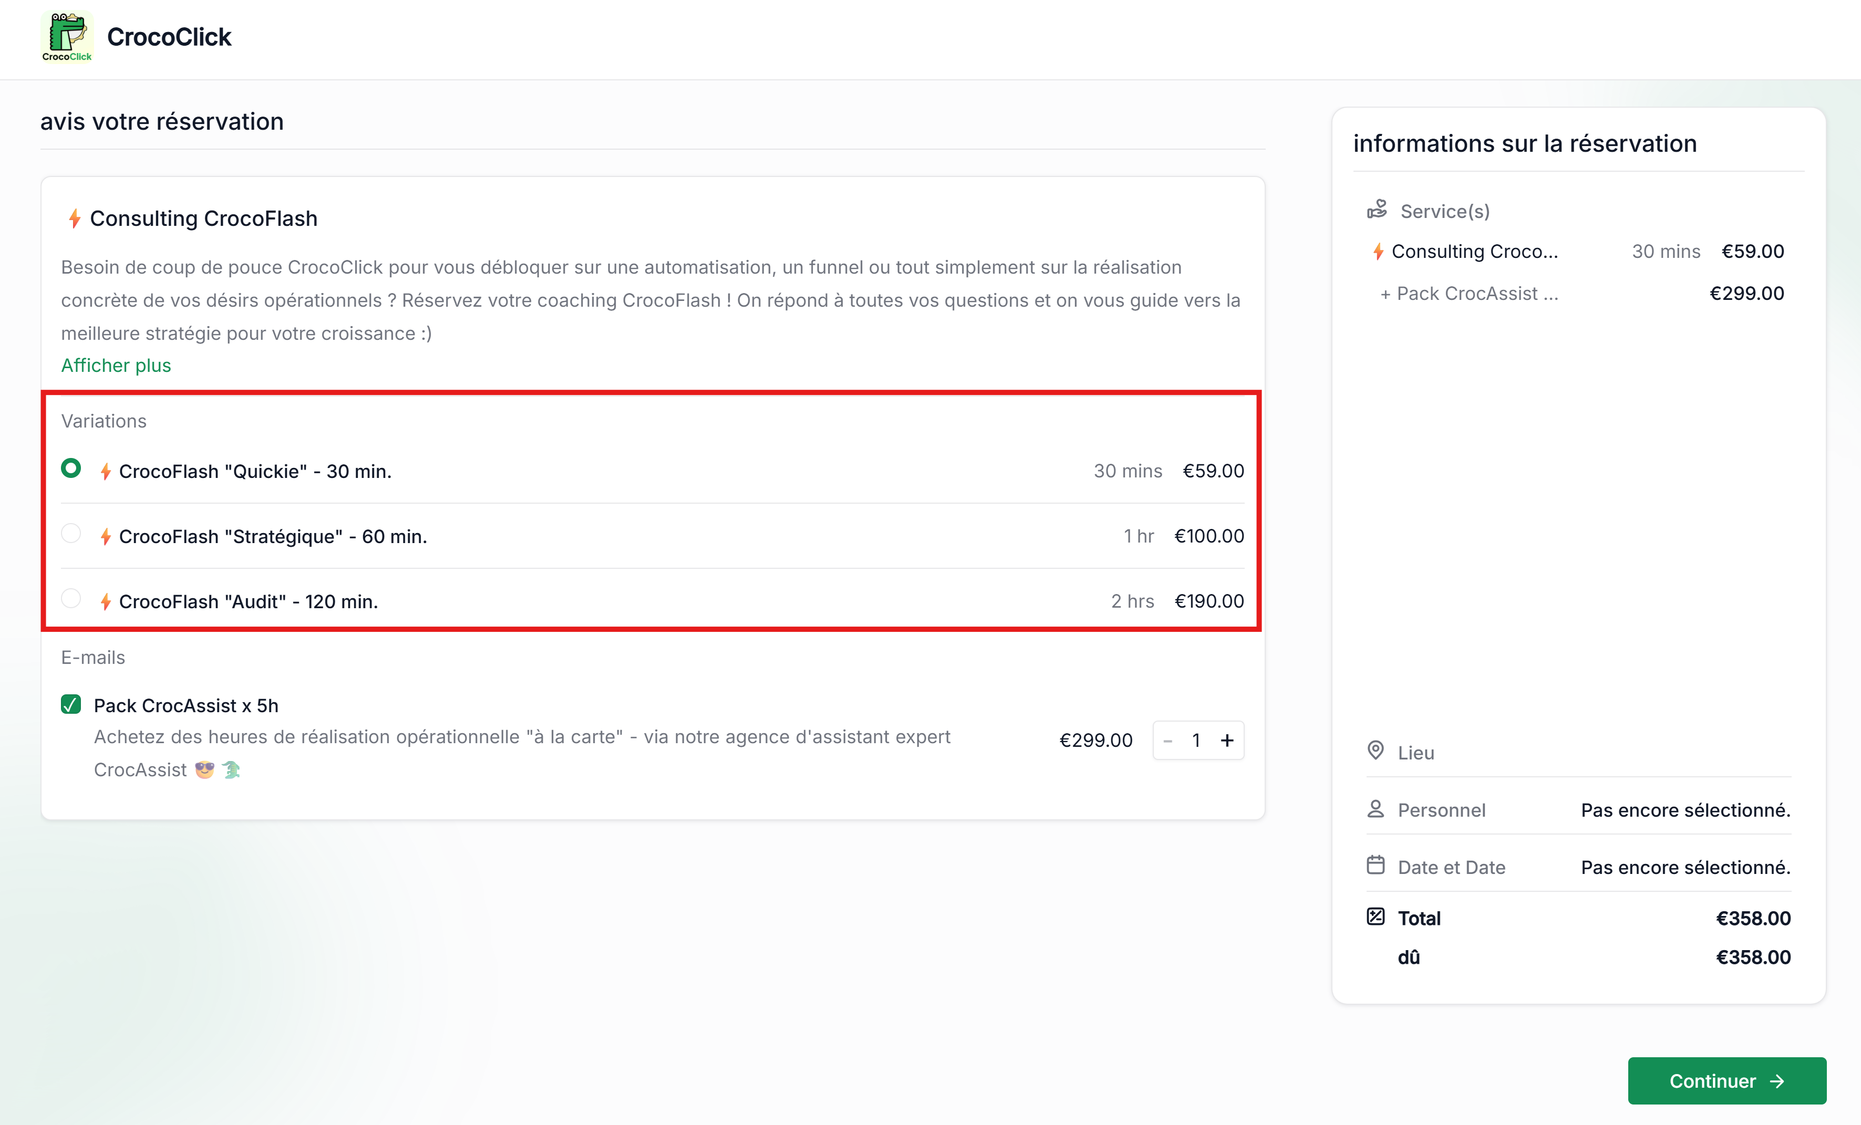
Task: Decrease Pack CrocAssist quantity with minus
Action: 1167,741
